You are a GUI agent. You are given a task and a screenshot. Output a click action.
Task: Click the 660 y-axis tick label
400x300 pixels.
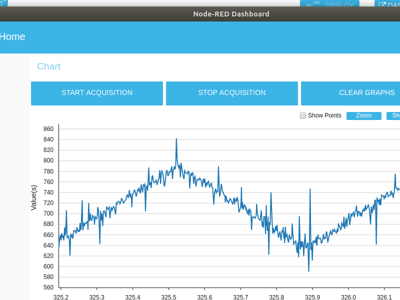pyautogui.click(x=48, y=234)
